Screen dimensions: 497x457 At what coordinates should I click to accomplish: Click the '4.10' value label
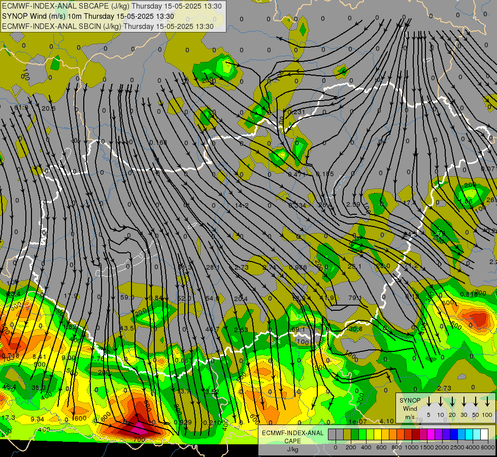click(386, 421)
